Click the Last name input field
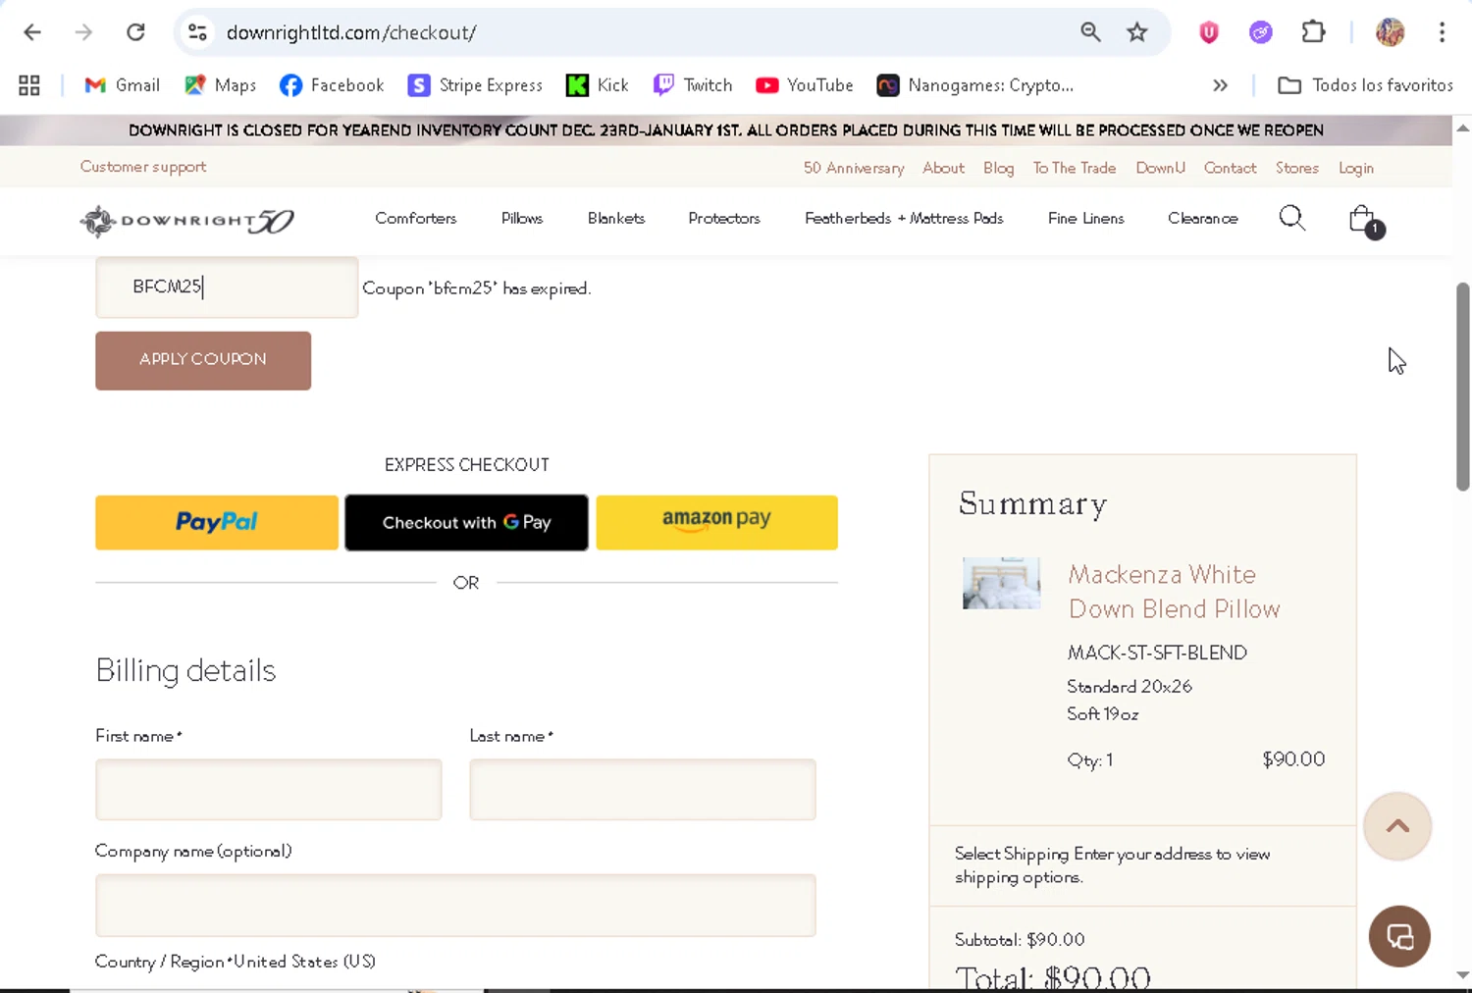Viewport: 1472px width, 993px height. (643, 790)
